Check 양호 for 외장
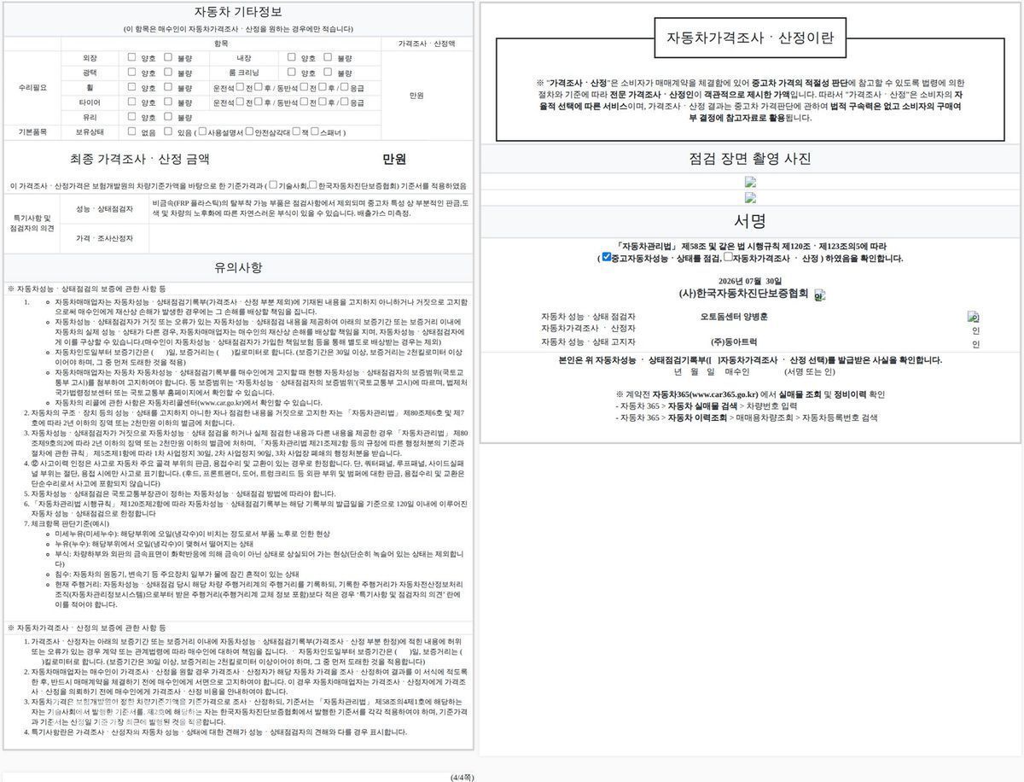This screenshot has width=1024, height=782. (x=131, y=58)
